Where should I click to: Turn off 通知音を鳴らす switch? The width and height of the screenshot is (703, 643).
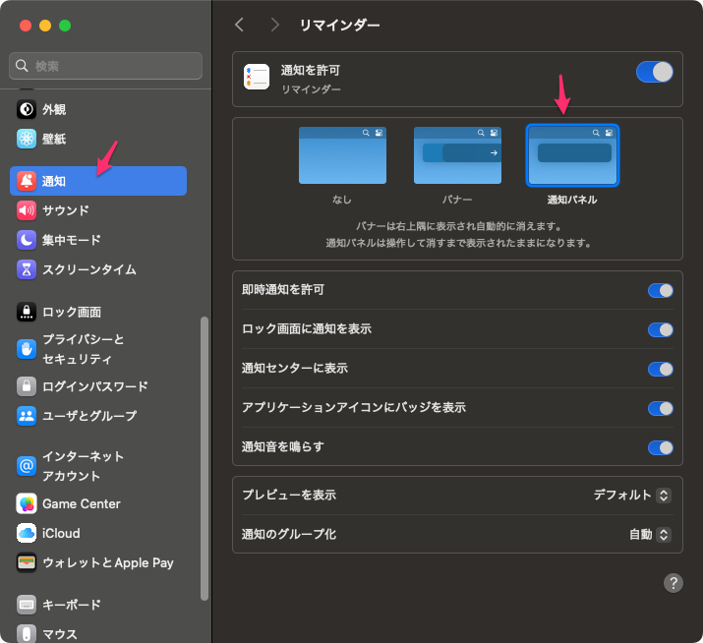click(x=660, y=447)
